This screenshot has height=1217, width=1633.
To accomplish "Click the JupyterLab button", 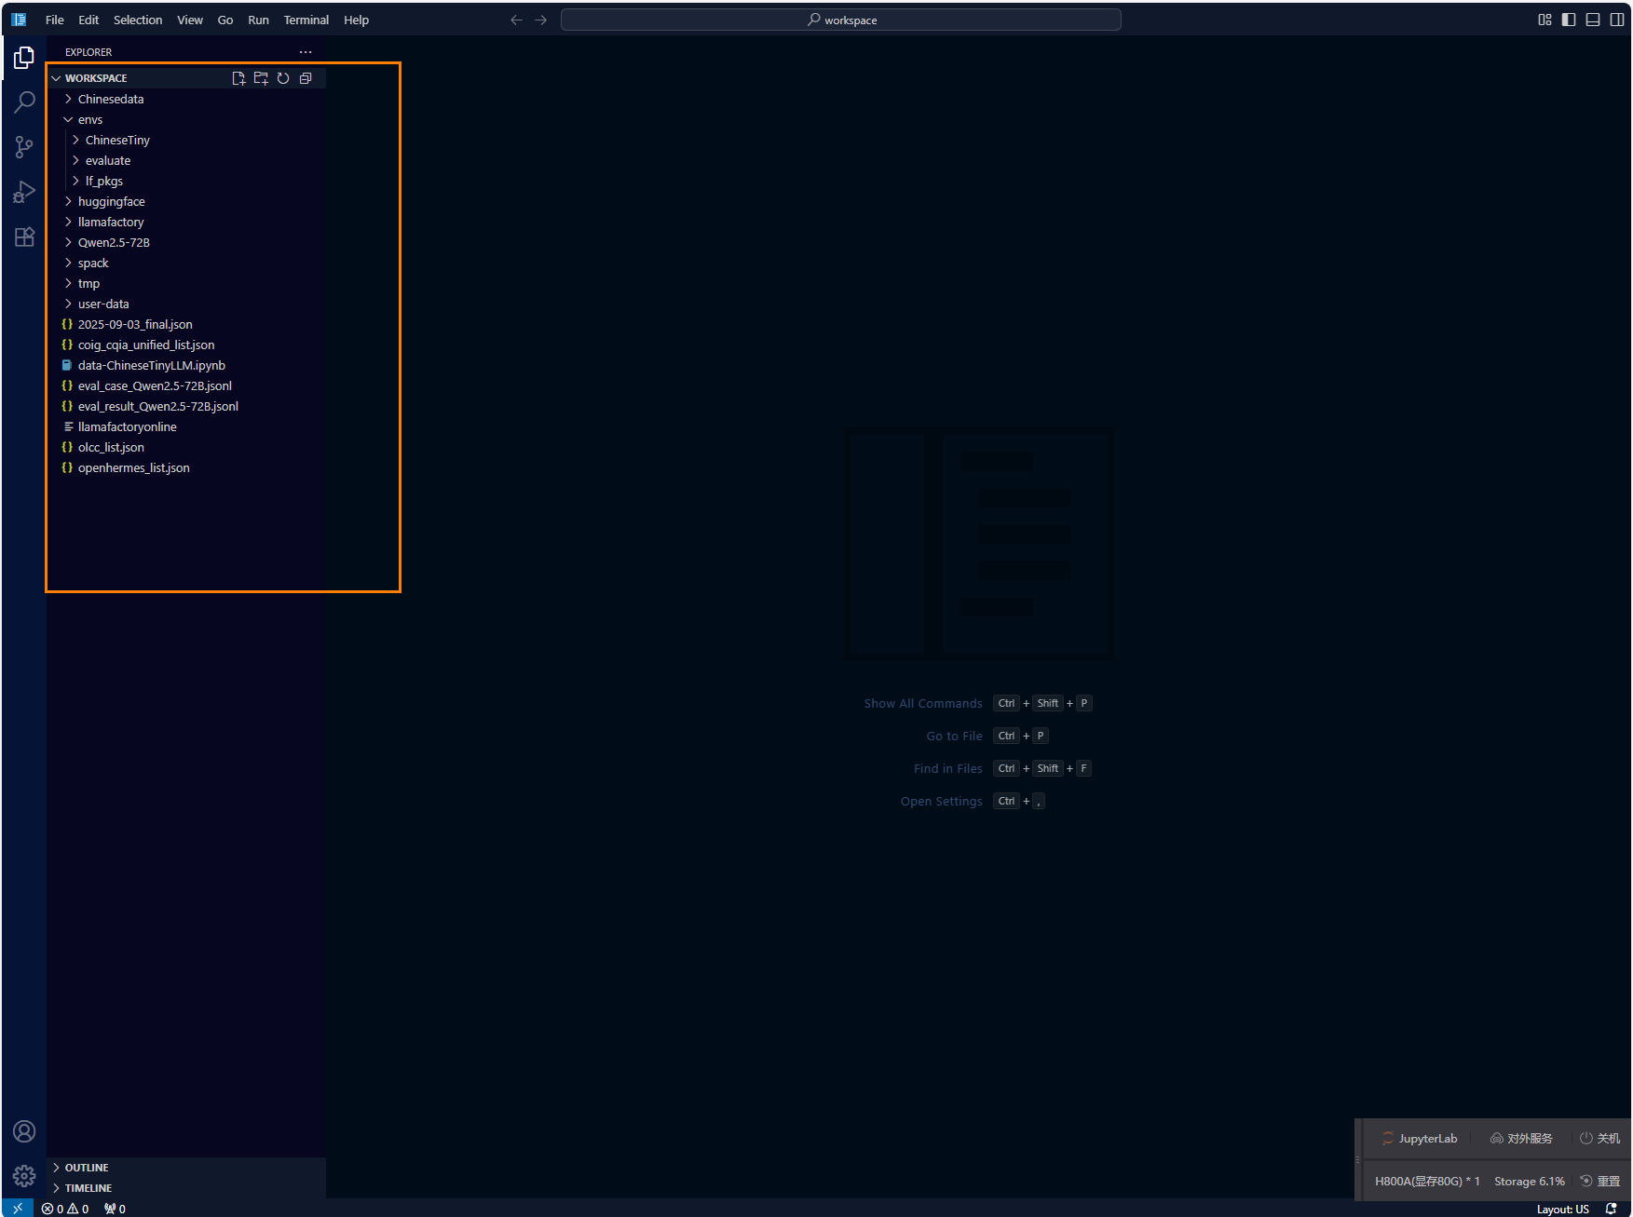I will [x=1419, y=1138].
